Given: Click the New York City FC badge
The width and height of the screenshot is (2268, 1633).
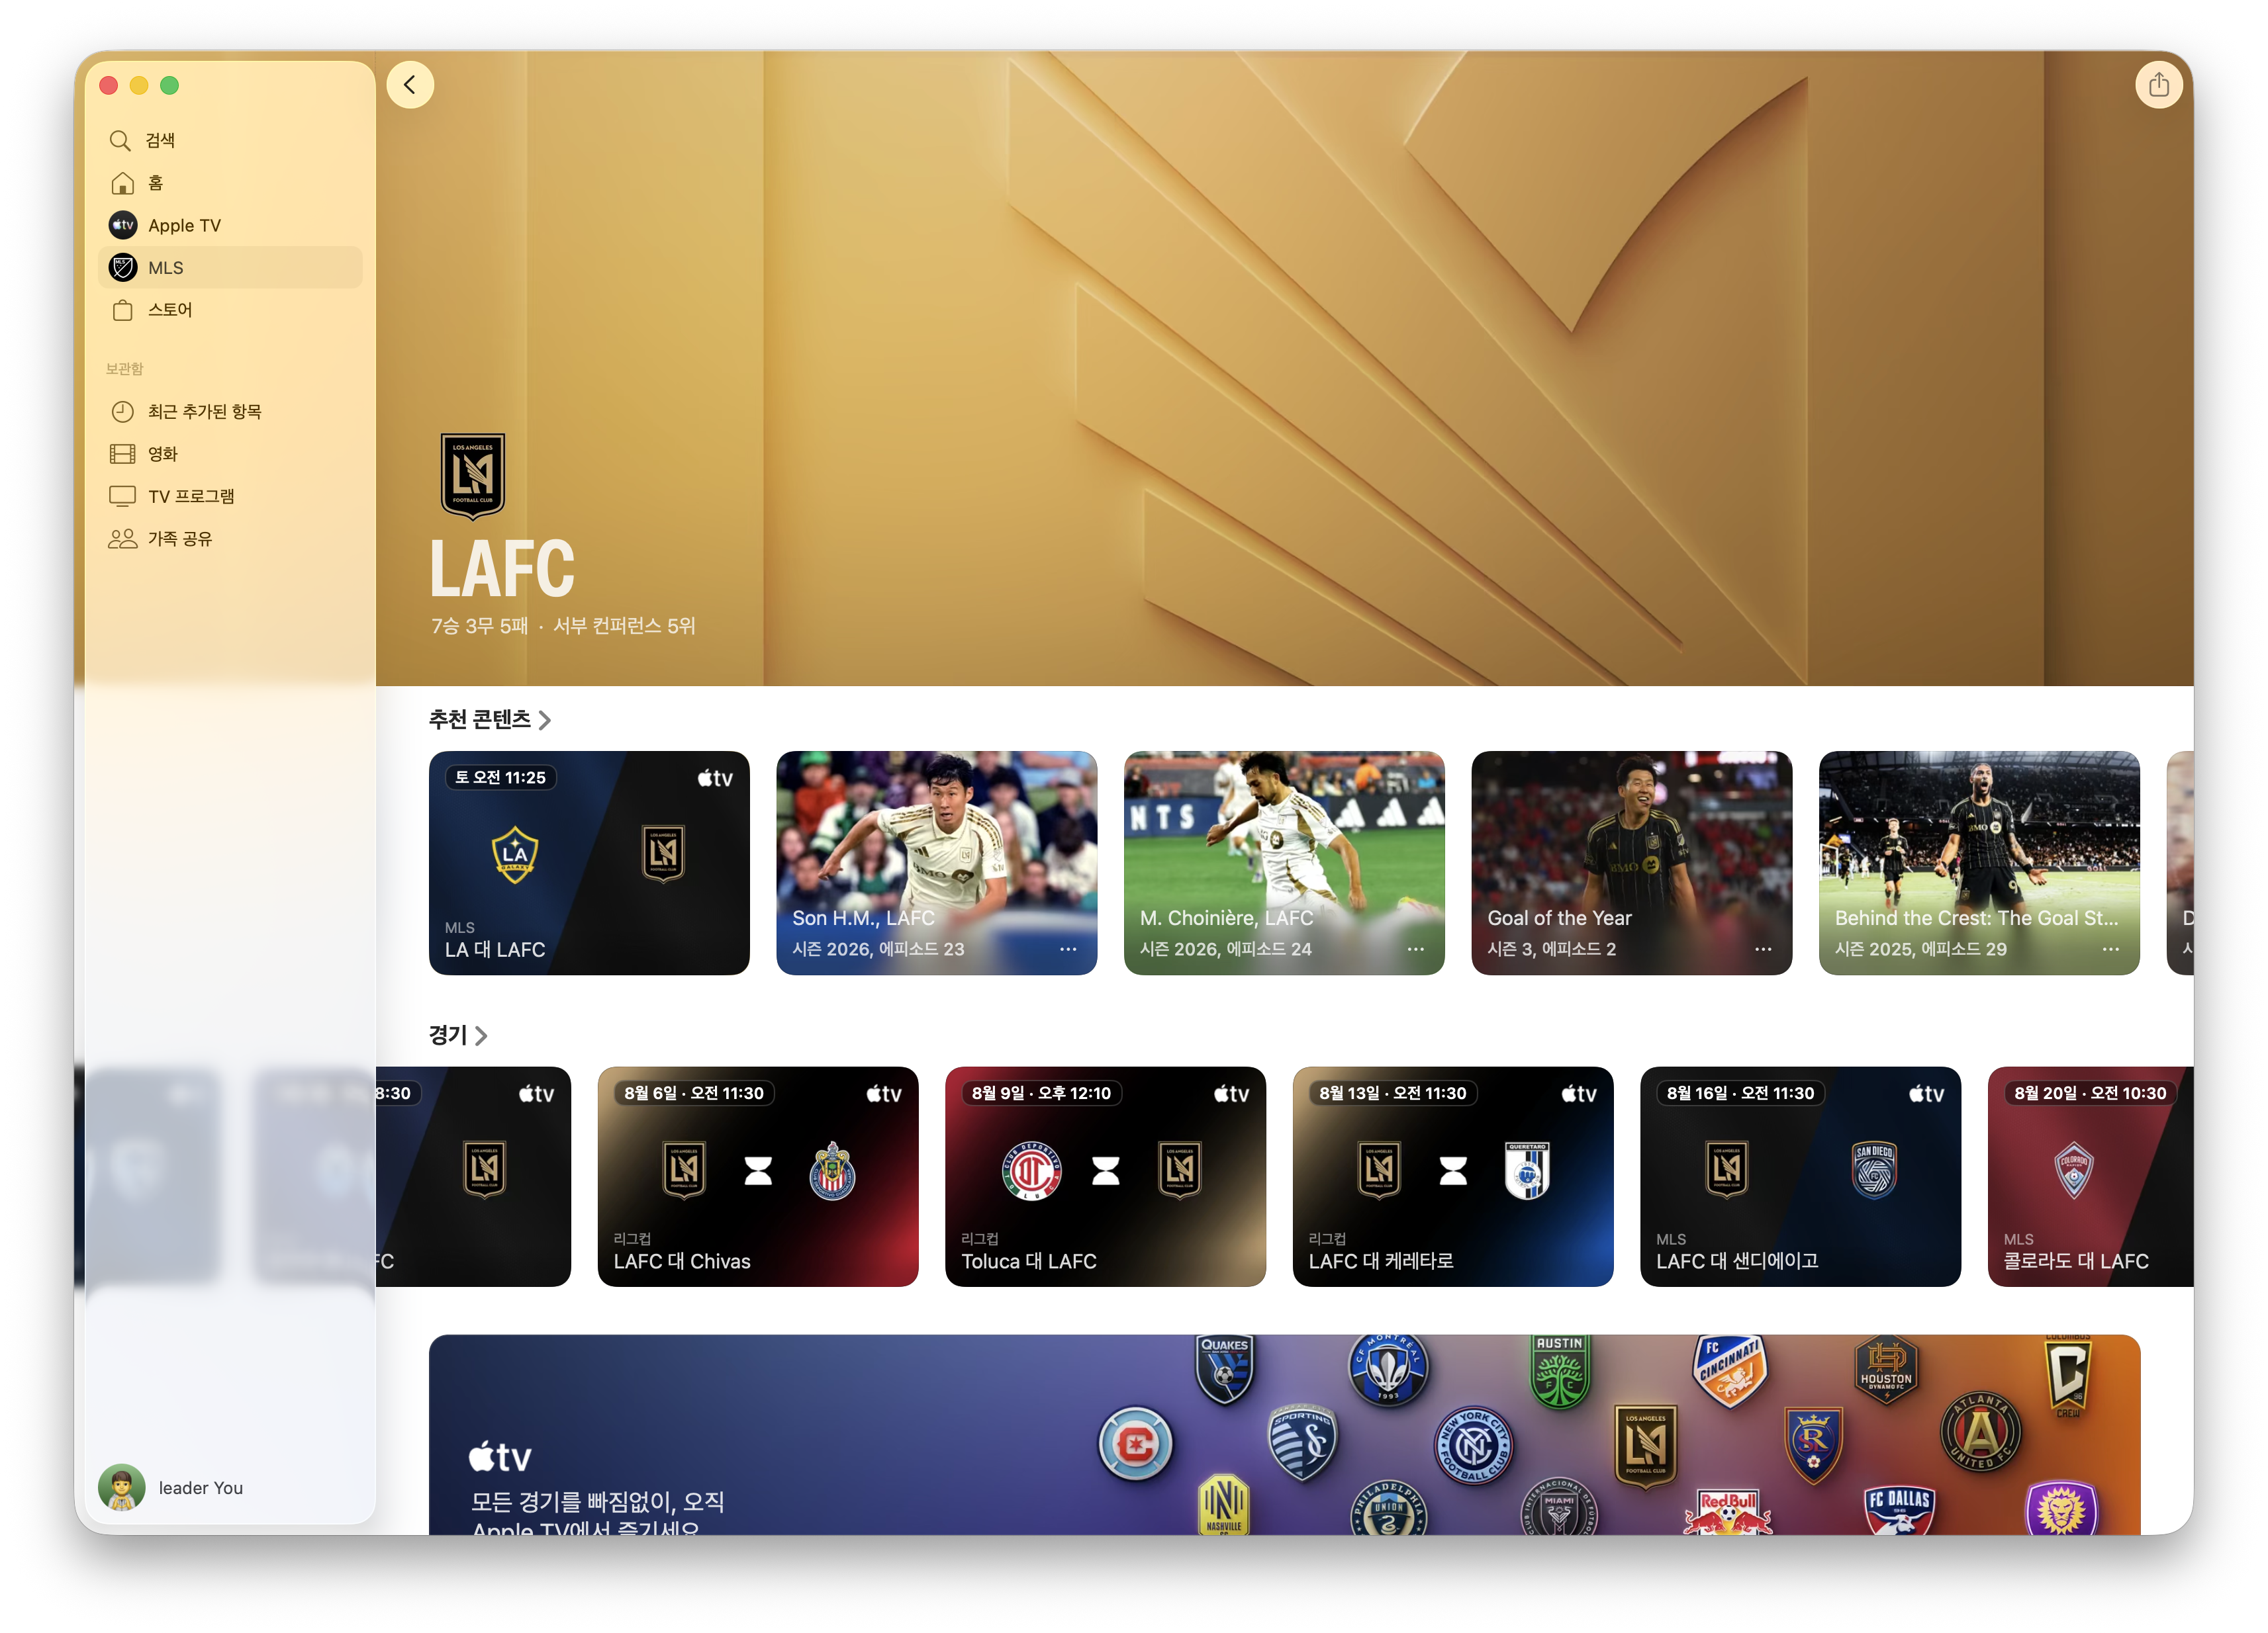Looking at the screenshot, I should click(1473, 1446).
